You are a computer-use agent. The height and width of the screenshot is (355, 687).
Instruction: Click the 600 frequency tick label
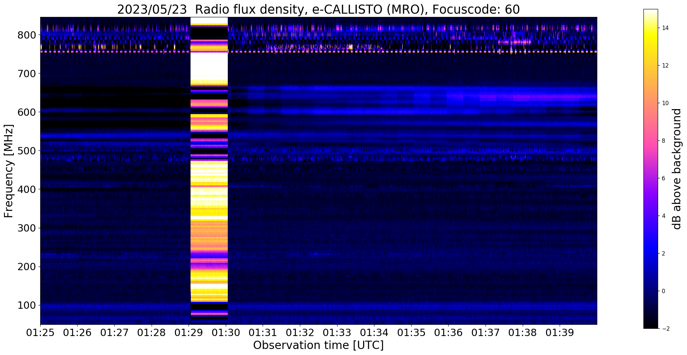point(26,112)
